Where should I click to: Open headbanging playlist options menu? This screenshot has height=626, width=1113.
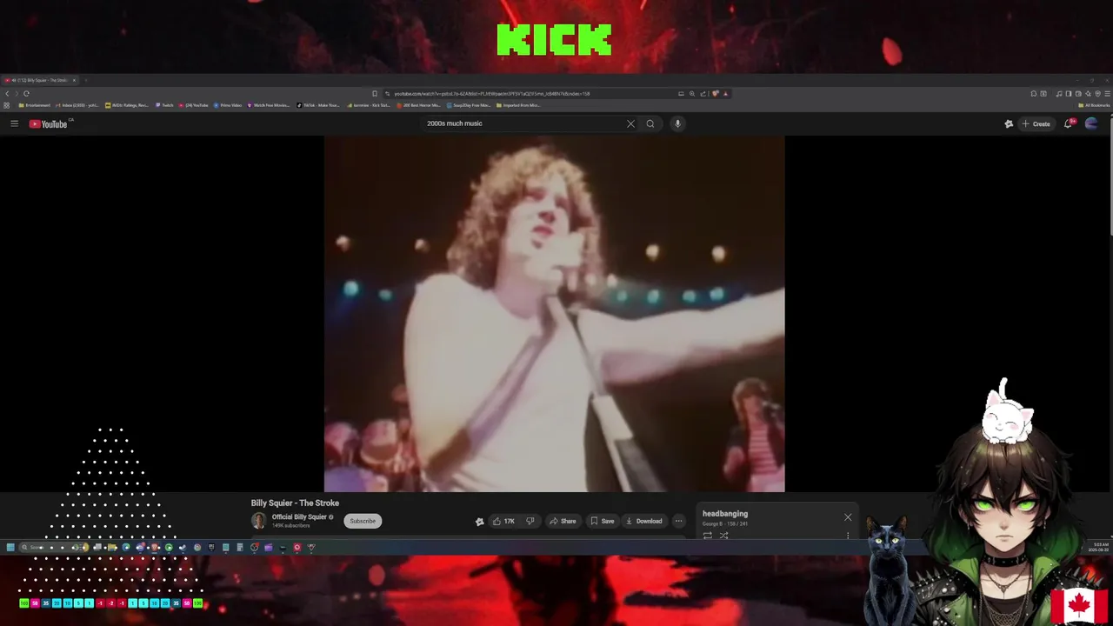point(848,536)
